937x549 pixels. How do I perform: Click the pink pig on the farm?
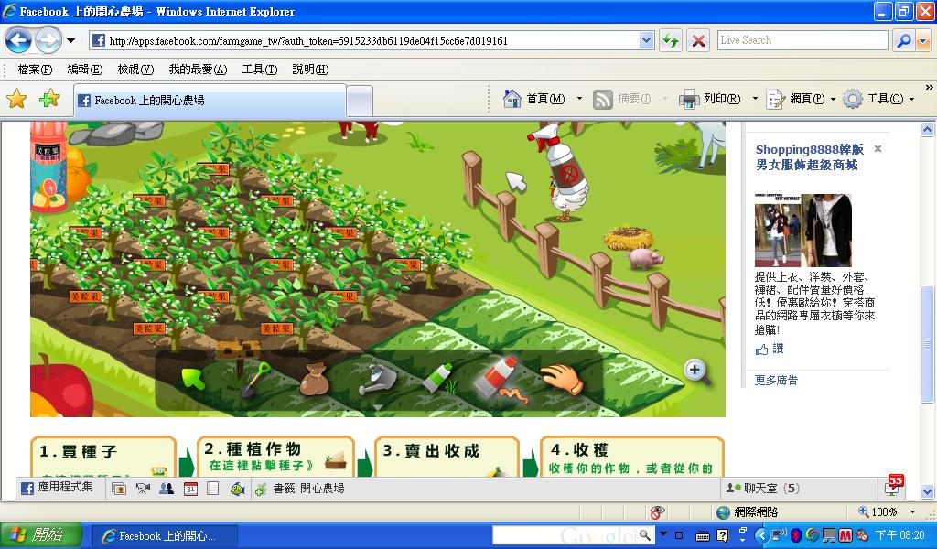[645, 259]
